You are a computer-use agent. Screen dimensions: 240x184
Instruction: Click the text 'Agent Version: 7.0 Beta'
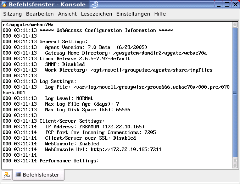point(78,47)
